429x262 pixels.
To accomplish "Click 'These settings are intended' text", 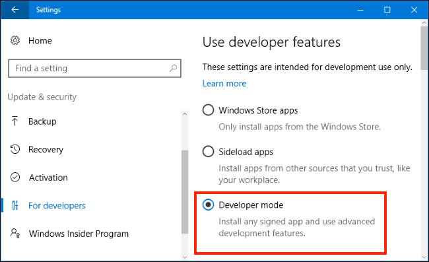I will (308, 67).
